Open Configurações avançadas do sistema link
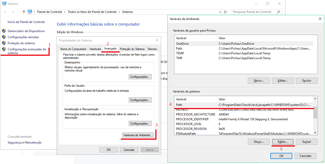Image resolution: width=325 pixels, height=164 pixels. (27, 51)
